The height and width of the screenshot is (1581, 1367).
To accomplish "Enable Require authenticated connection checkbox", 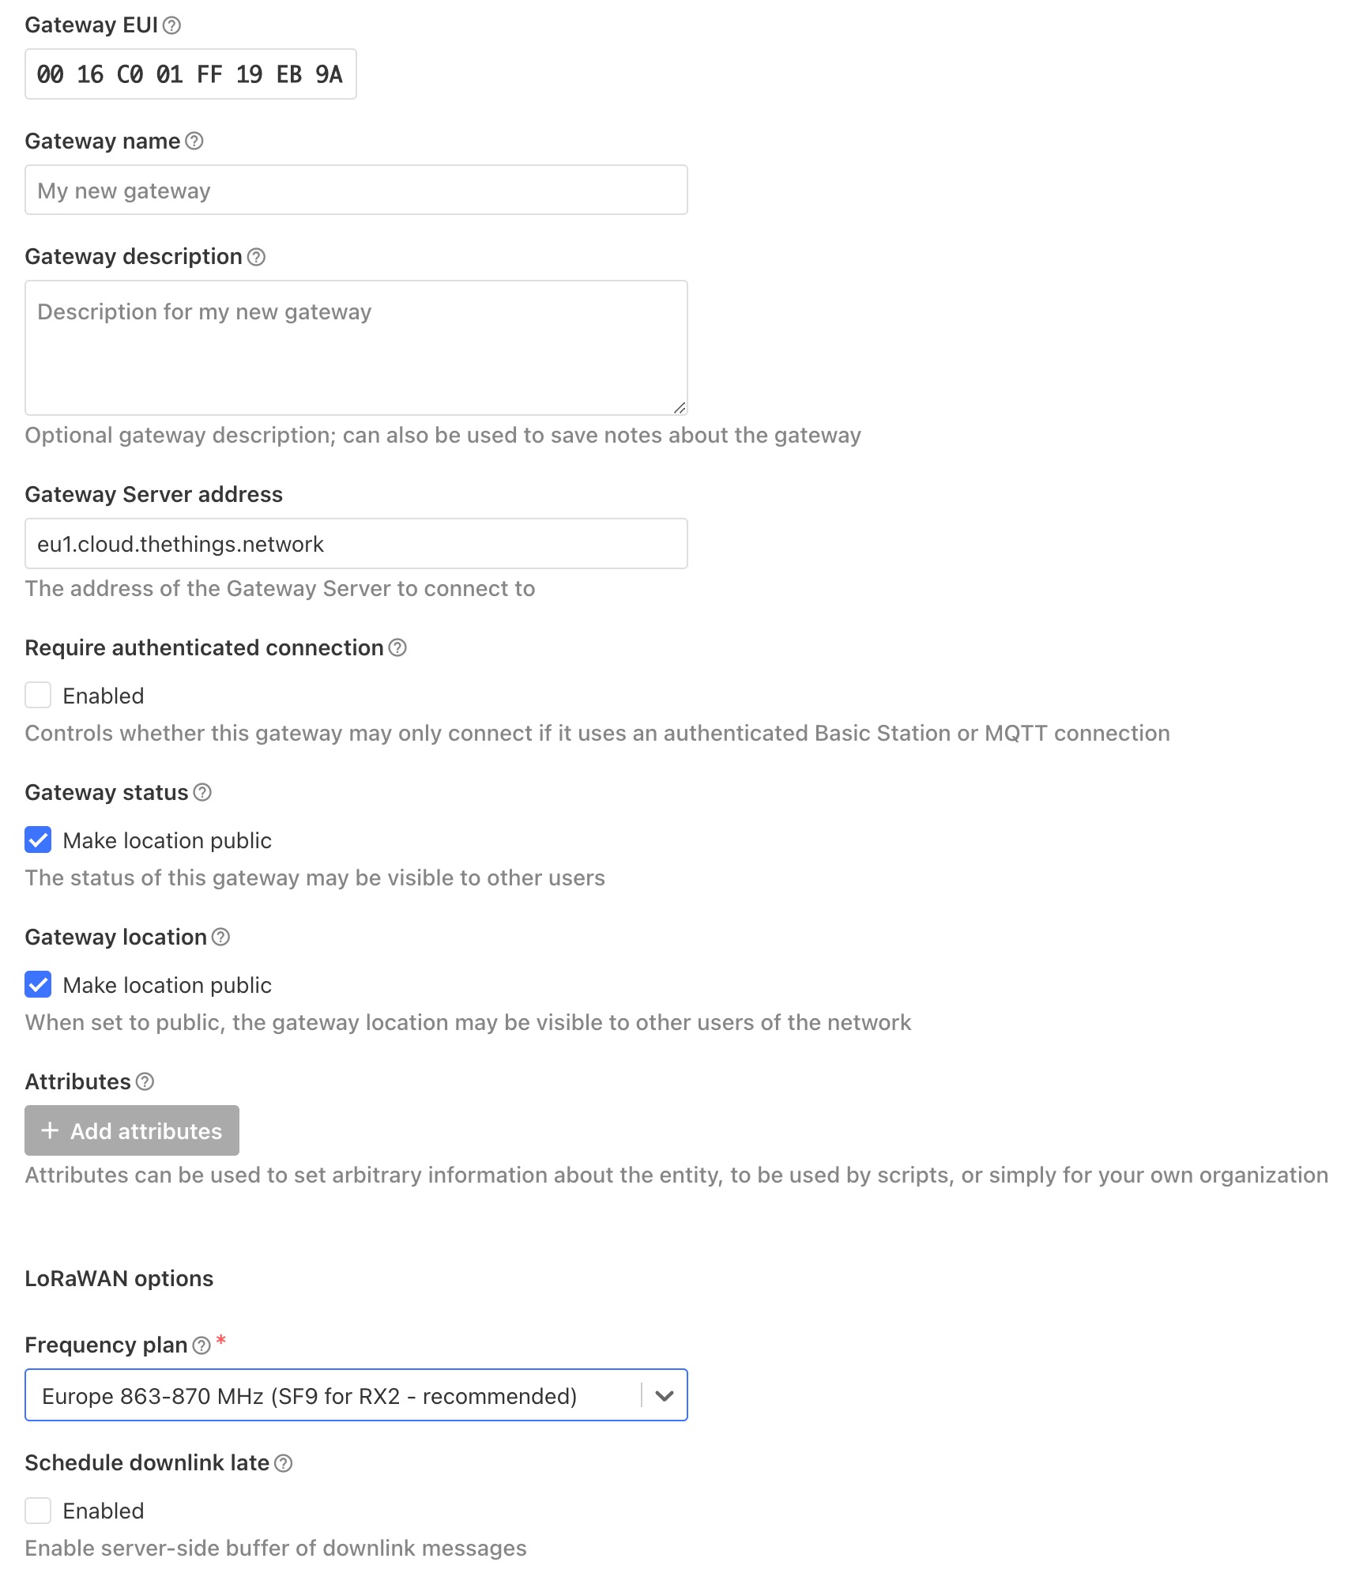I will click(38, 696).
